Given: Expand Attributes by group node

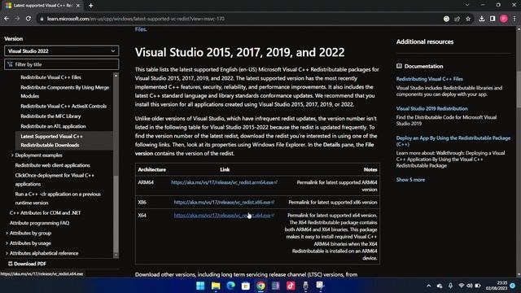Looking at the screenshot, I should click(x=7, y=234).
